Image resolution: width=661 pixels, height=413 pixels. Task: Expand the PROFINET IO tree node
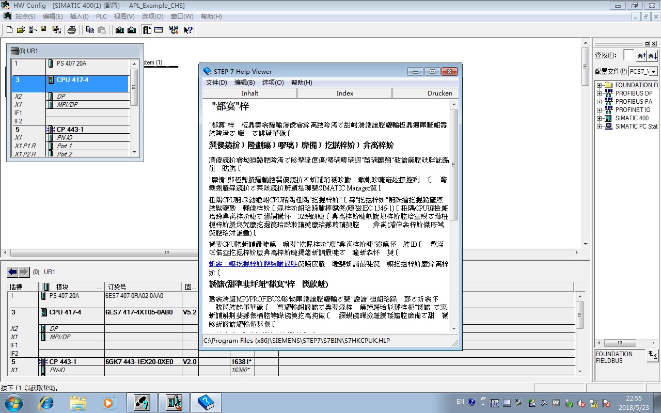click(599, 110)
